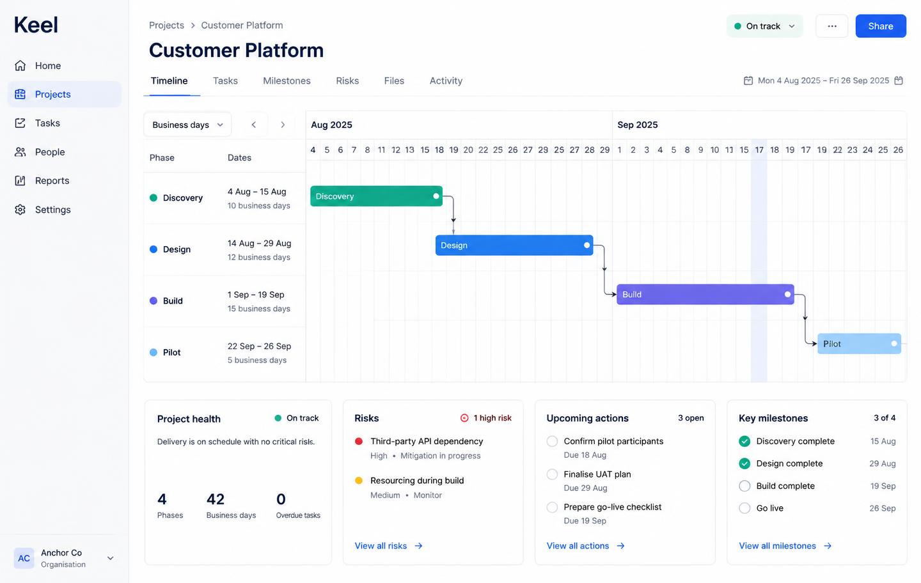
Task: Click Resourcing during build risk
Action: [417, 481]
